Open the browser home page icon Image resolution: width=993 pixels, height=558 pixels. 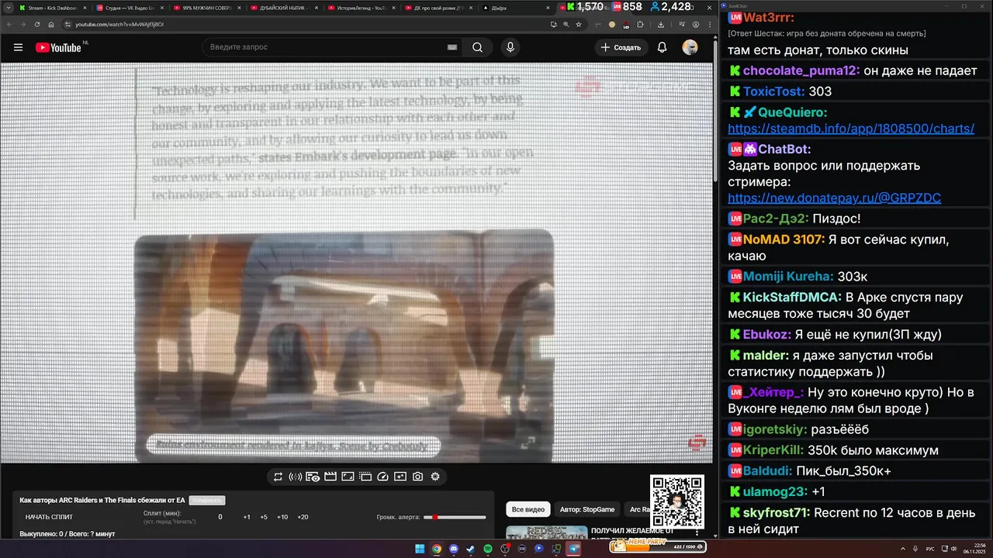click(x=51, y=25)
